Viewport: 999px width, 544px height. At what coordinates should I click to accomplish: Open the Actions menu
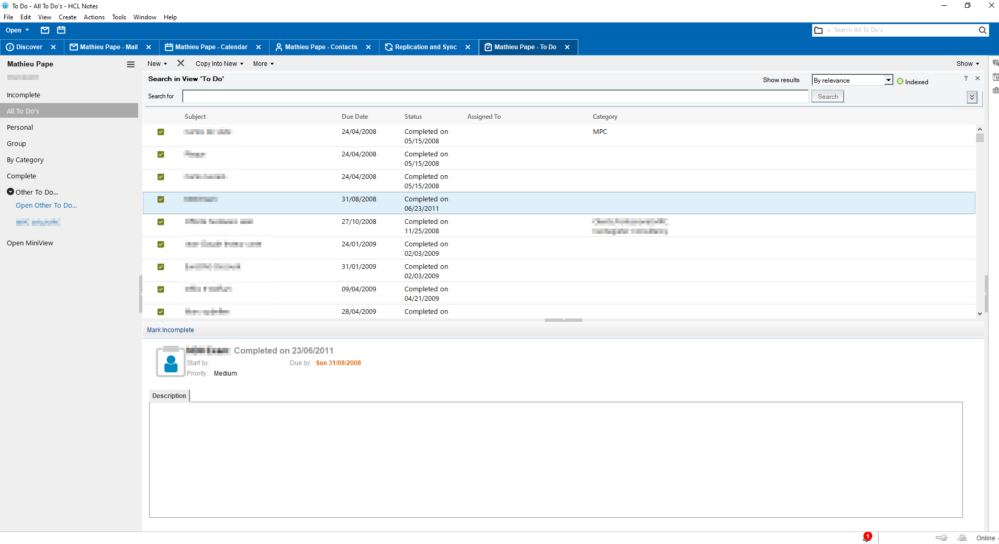click(94, 17)
